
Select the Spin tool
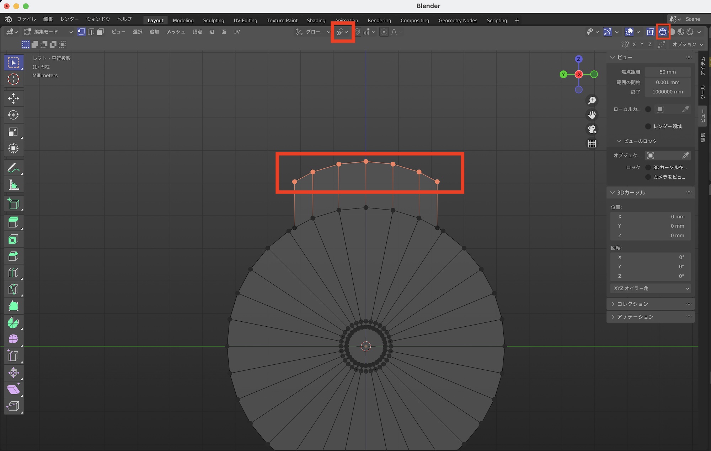pyautogui.click(x=14, y=322)
